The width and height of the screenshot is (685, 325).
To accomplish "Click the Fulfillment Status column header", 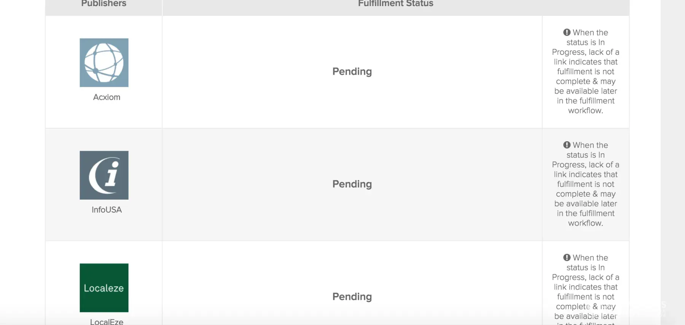I will click(395, 4).
